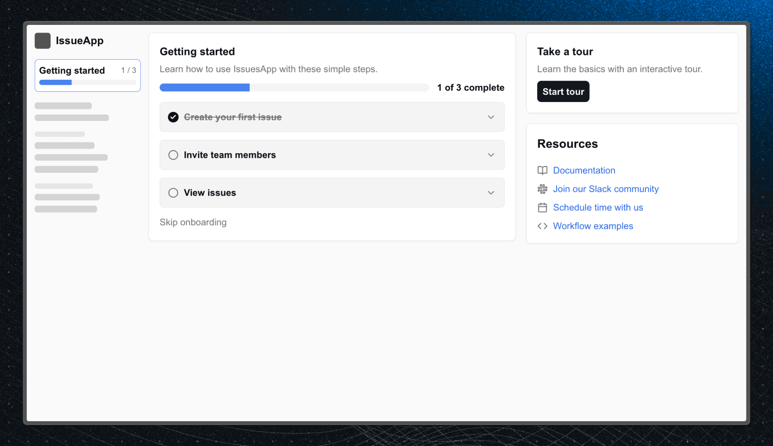Open Join our Slack community
The image size is (773, 446).
pyautogui.click(x=606, y=189)
